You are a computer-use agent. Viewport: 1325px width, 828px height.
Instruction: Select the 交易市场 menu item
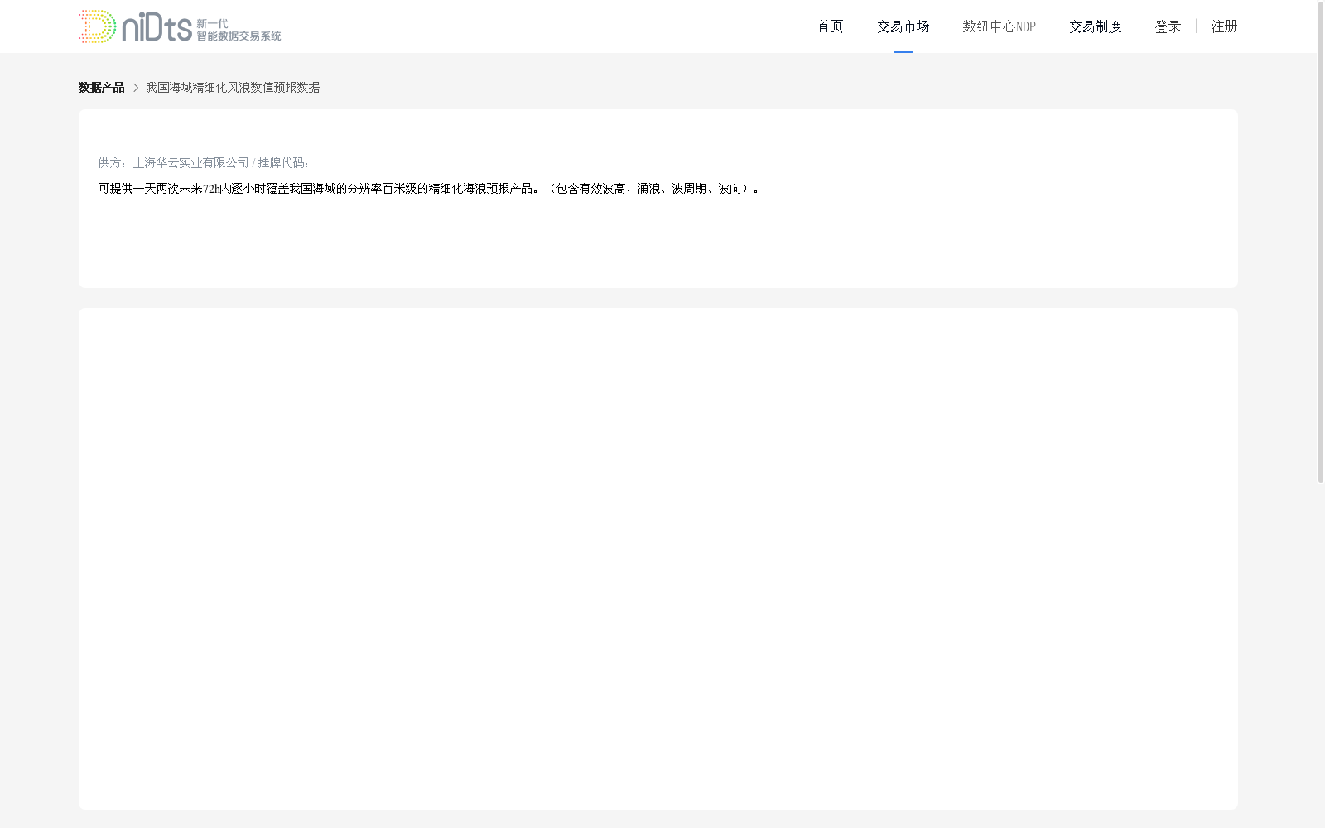click(903, 26)
